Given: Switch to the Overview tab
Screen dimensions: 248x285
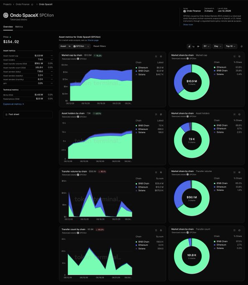Looking at the screenshot, I should (8, 27).
